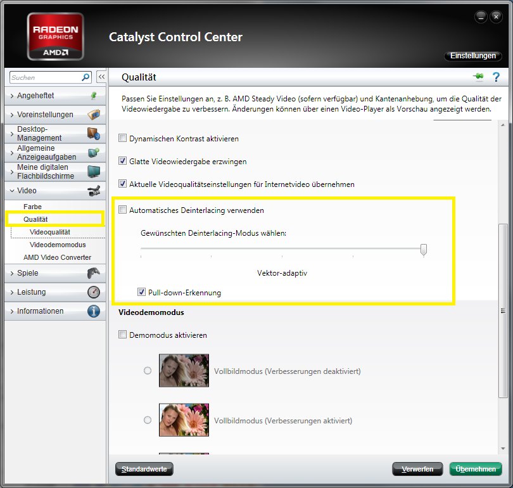Image resolution: width=513 pixels, height=488 pixels.
Task: Select Qualität in the Video menu
Action: (x=35, y=219)
